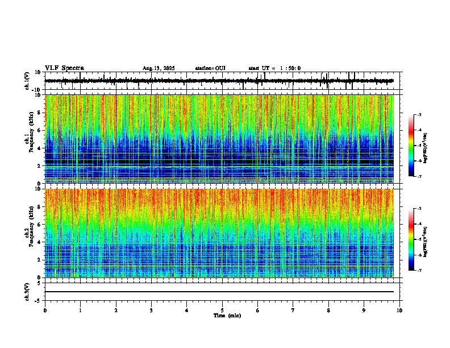This screenshot has height=348, width=450.
Task: Click inside the ch.1 frequency spectrogram
Action: coord(219,139)
